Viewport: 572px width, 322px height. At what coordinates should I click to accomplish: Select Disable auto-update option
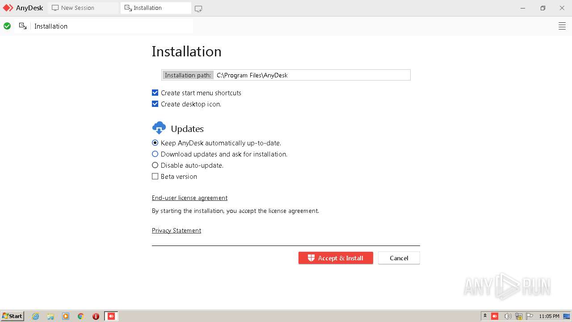155,165
